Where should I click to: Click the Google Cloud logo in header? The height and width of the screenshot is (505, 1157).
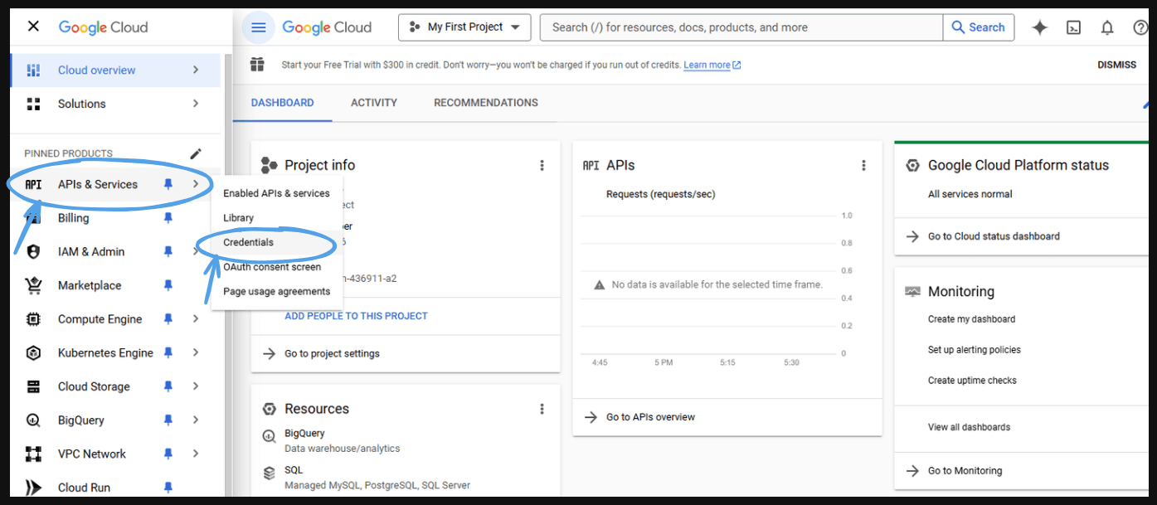tap(327, 27)
